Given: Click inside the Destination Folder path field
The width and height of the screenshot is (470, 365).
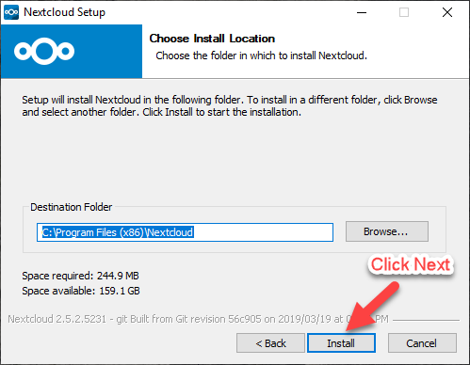Looking at the screenshot, I should (185, 232).
